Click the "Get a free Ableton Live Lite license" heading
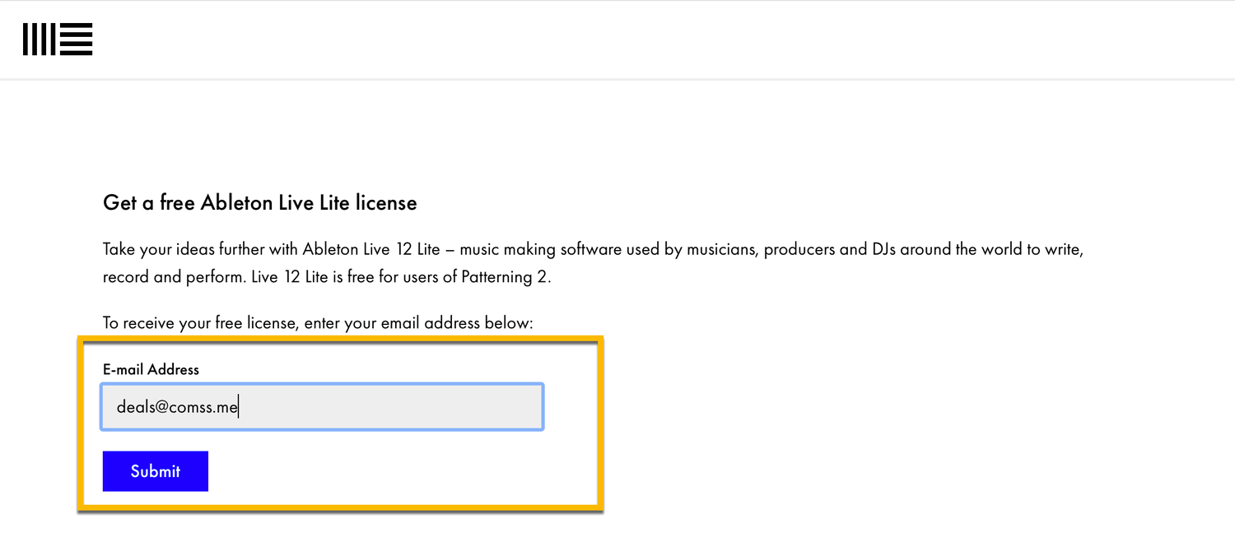The height and width of the screenshot is (560, 1235). tap(259, 202)
